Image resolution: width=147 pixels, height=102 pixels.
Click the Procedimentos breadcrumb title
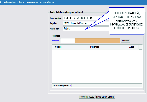[8, 2]
